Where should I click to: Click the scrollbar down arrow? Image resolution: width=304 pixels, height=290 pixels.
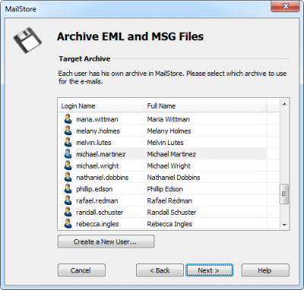point(284,225)
